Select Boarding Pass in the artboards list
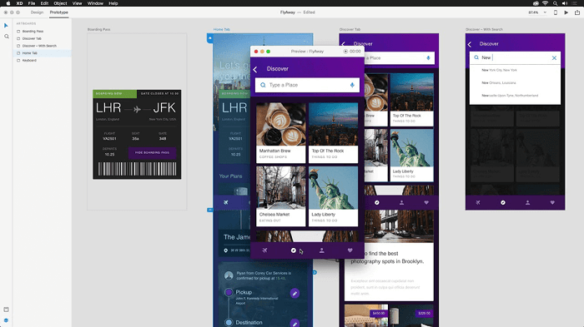The image size is (584, 327). [33, 32]
